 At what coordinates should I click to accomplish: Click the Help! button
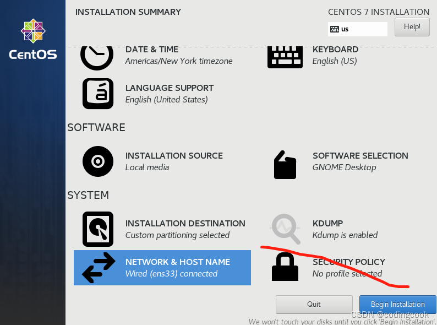pyautogui.click(x=412, y=27)
